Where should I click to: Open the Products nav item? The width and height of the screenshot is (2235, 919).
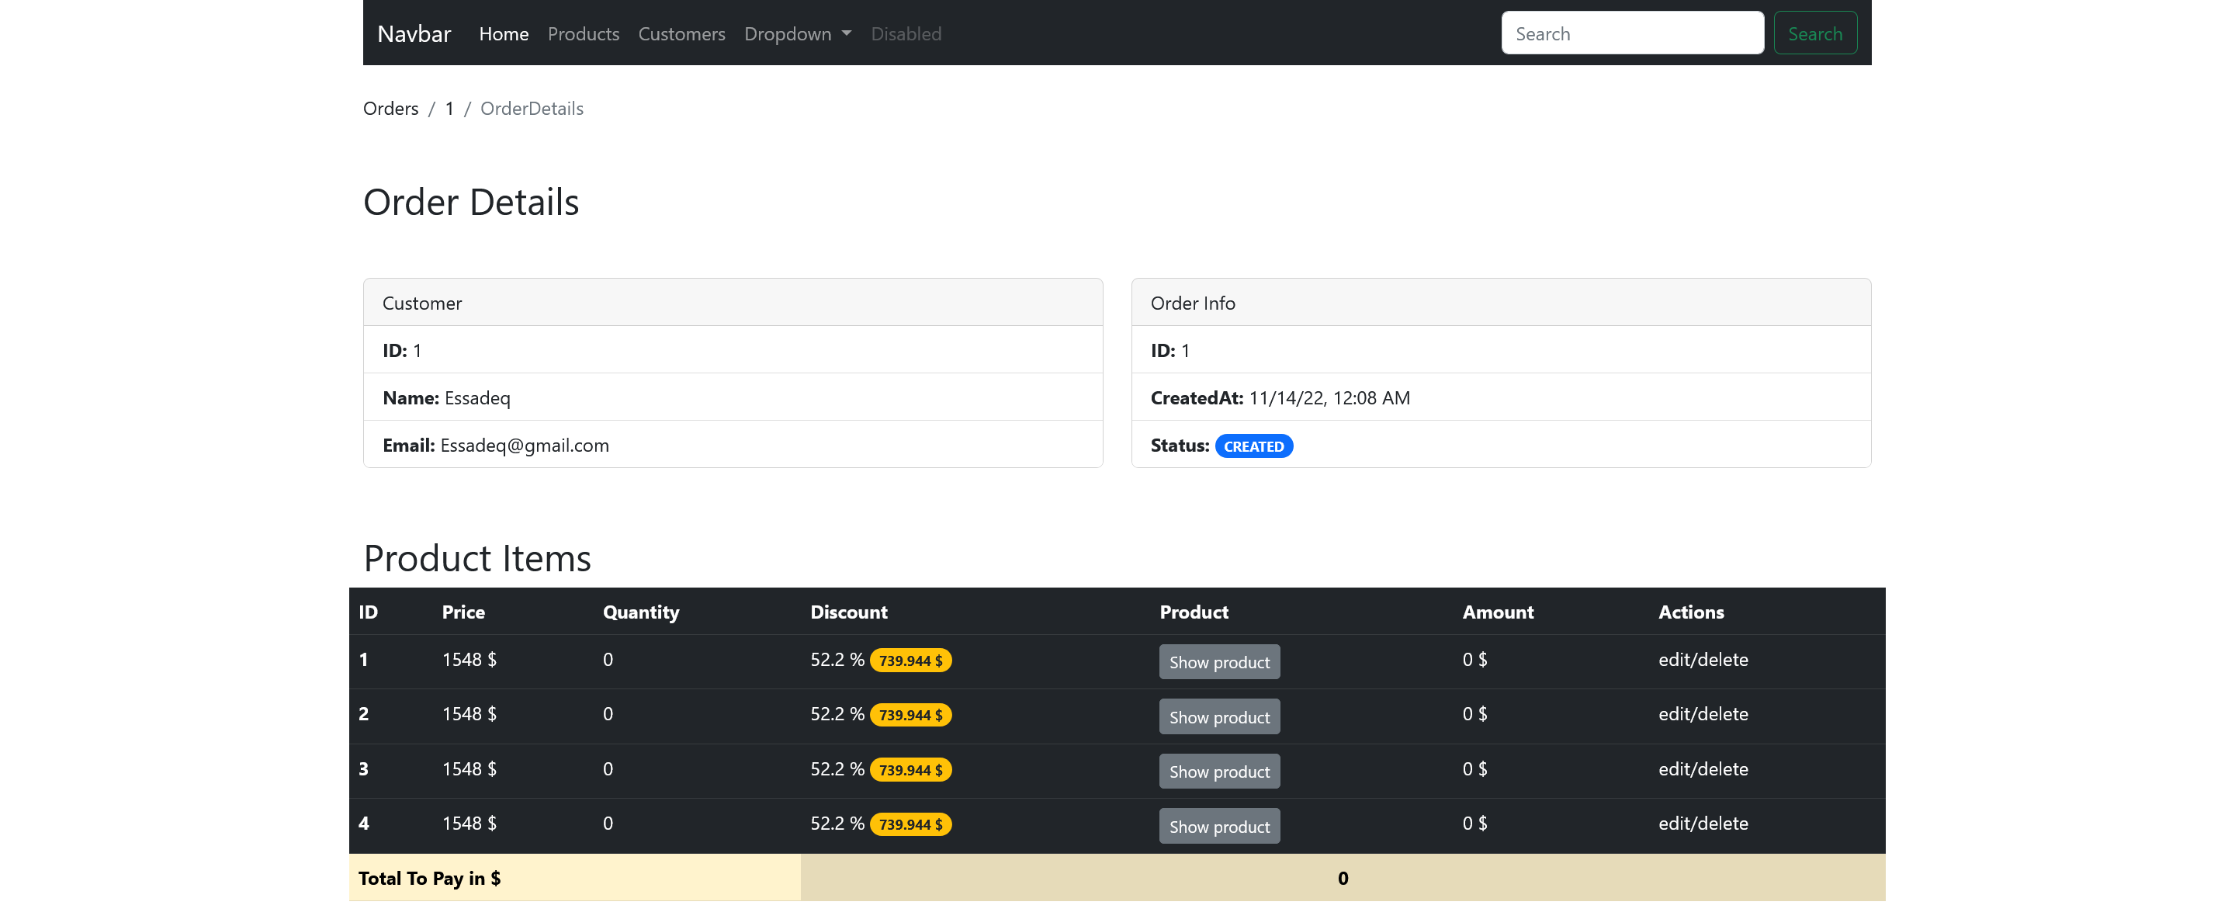tap(583, 34)
